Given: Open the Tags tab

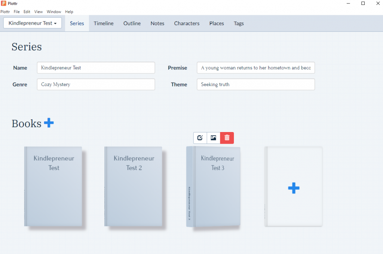Looking at the screenshot, I should pos(239,24).
